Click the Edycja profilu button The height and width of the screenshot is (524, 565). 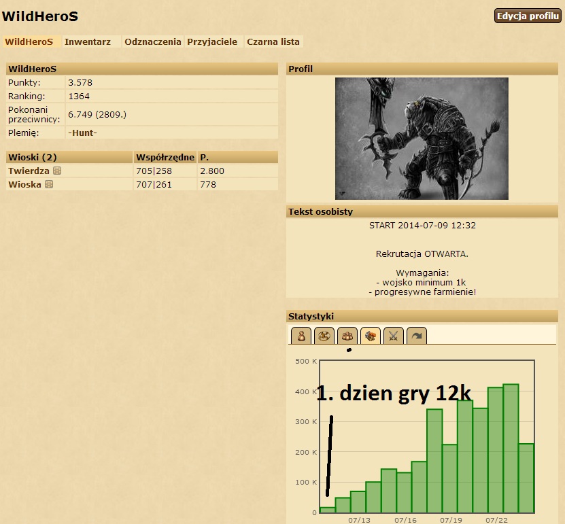tap(528, 16)
